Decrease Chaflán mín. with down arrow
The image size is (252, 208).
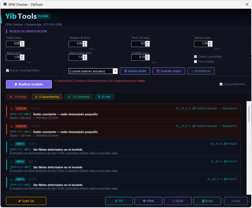[148, 59]
